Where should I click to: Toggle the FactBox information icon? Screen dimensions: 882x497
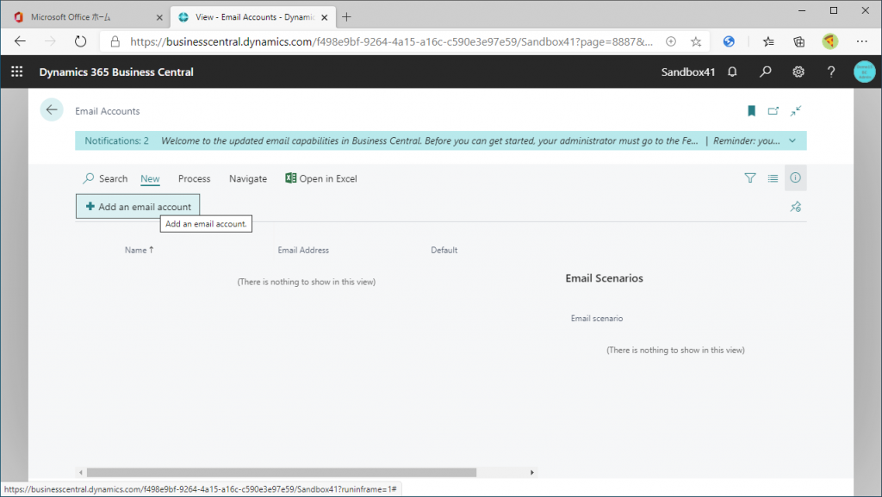click(795, 177)
